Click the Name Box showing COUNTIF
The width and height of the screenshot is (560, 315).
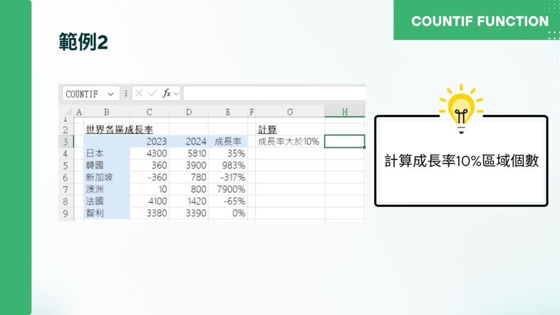91,94
